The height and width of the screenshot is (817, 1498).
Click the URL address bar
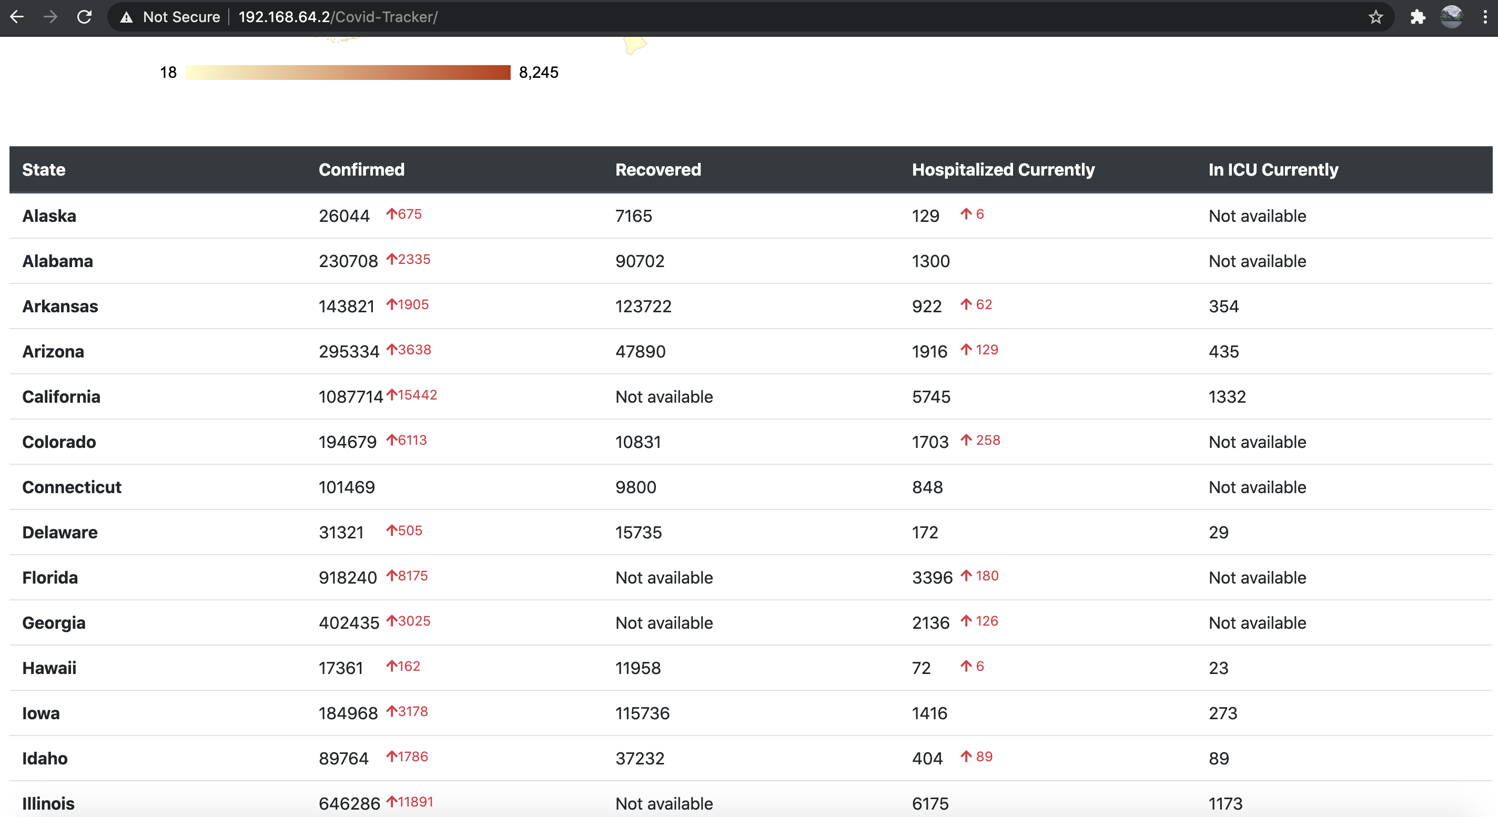click(698, 17)
